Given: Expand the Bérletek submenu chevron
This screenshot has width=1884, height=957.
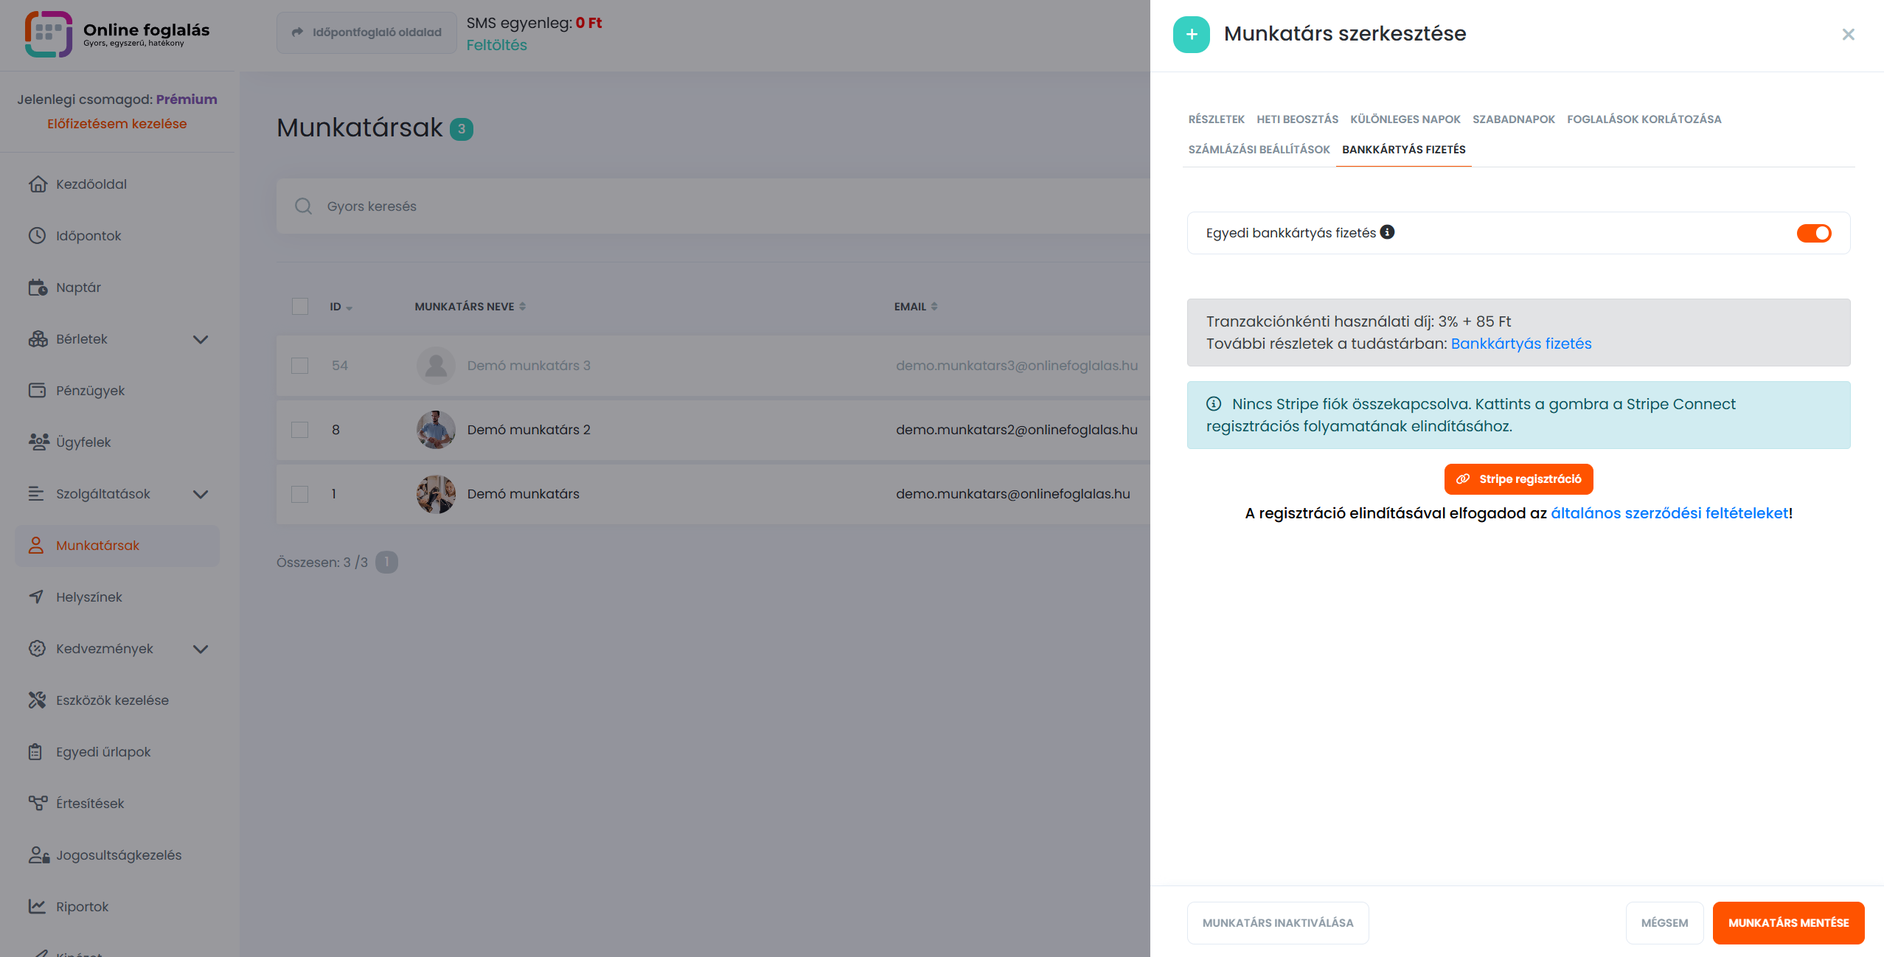Looking at the screenshot, I should (x=201, y=339).
